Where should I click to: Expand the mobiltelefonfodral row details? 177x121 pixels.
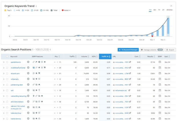click(4, 68)
